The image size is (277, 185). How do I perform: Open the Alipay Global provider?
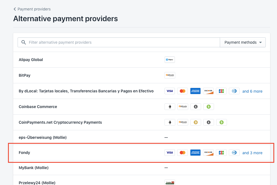[31, 60]
